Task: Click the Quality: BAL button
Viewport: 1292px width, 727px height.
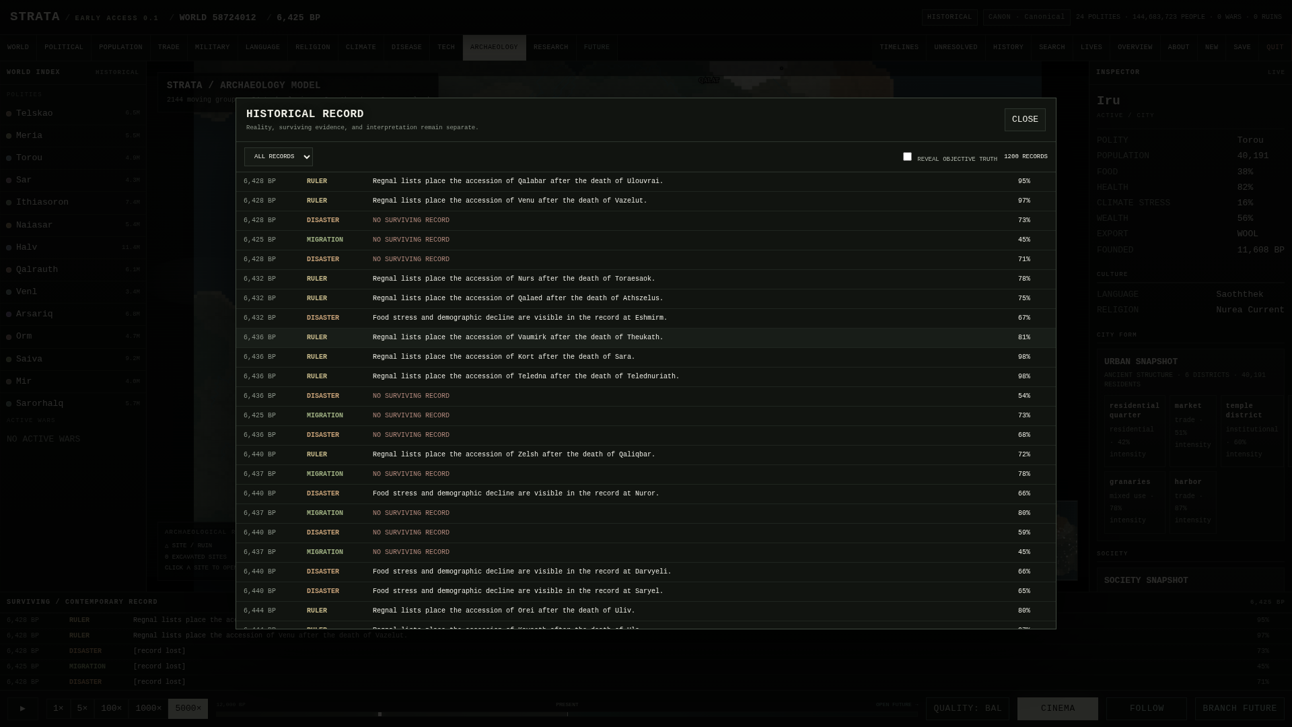Action: coord(967,708)
